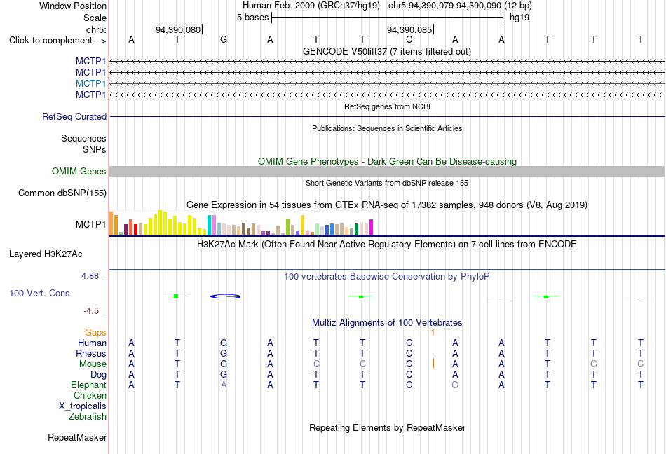The height and width of the screenshot is (454, 666).
Task: Click the cyan bar in GTEx chart
Action: point(210,225)
